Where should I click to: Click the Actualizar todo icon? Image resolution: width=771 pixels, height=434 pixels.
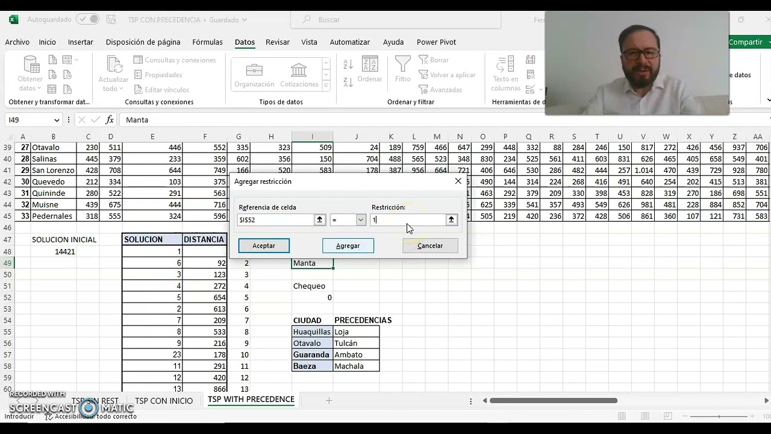(x=113, y=64)
